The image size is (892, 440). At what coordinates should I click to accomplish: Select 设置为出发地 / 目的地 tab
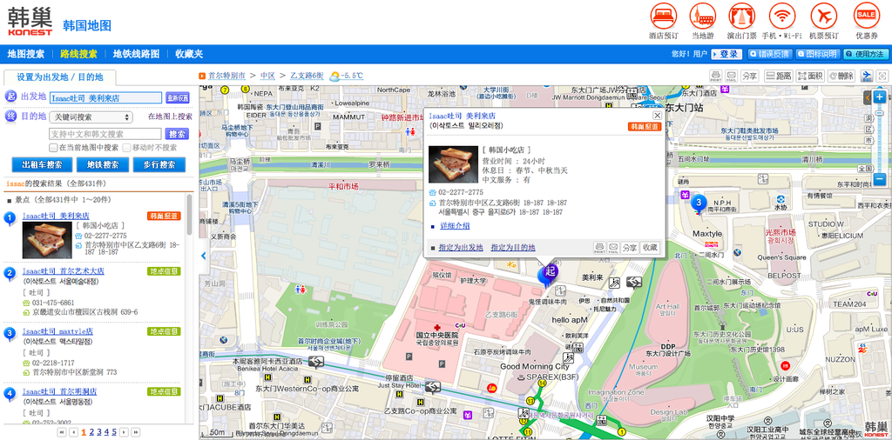click(x=60, y=77)
